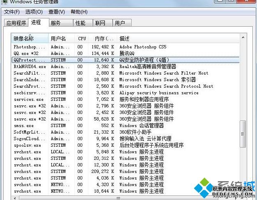The width and height of the screenshot is (257, 200).
Task: Click memory value 552 K
Action: point(108,125)
